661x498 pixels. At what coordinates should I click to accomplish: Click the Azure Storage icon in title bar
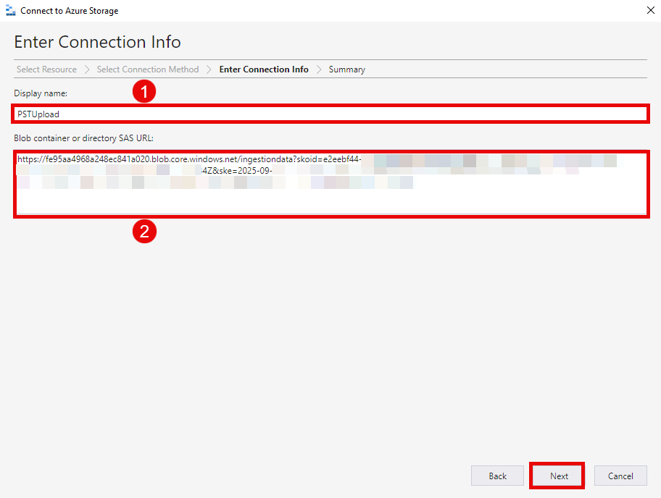click(10, 11)
